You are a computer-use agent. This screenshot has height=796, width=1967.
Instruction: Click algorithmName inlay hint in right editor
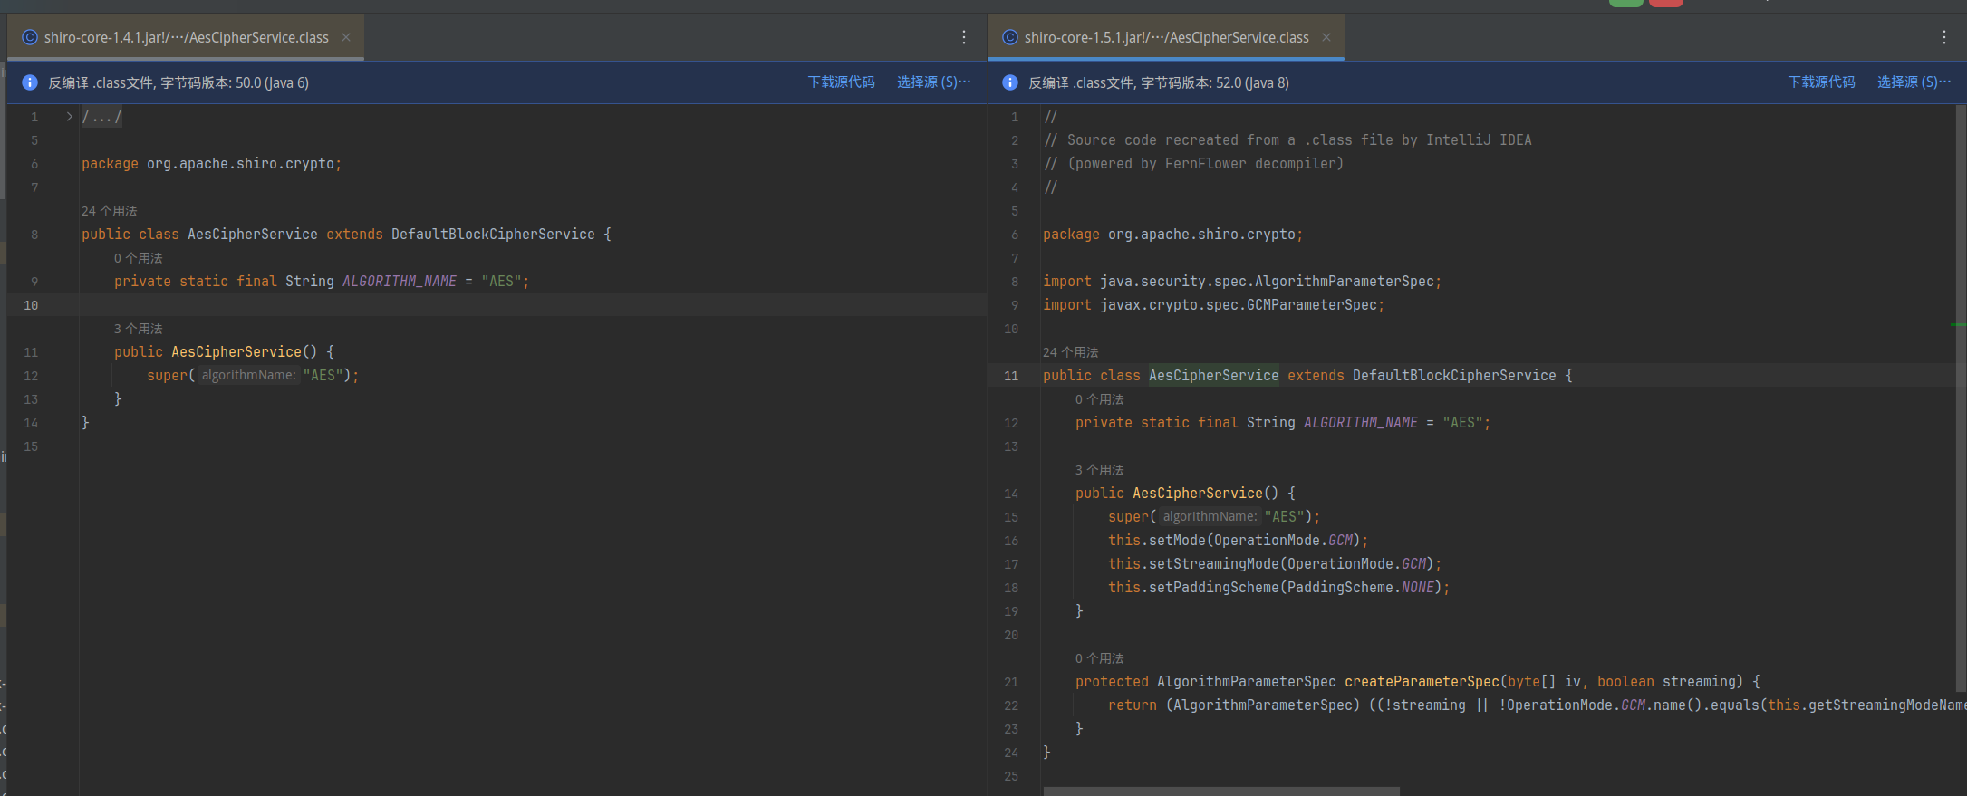1210,517
